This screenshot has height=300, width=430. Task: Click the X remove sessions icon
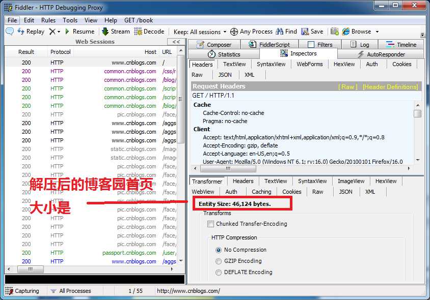(x=52, y=32)
